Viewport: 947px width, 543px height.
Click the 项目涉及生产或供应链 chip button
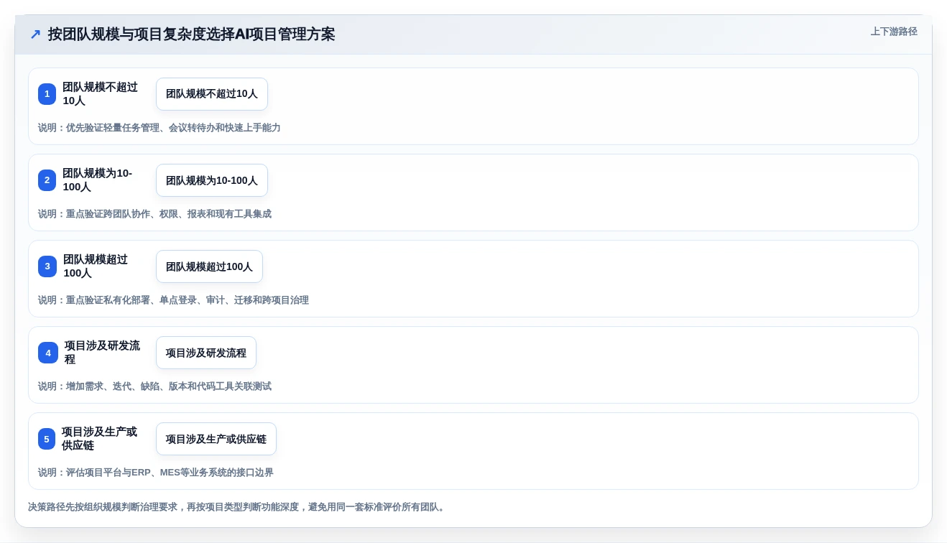pyautogui.click(x=216, y=439)
